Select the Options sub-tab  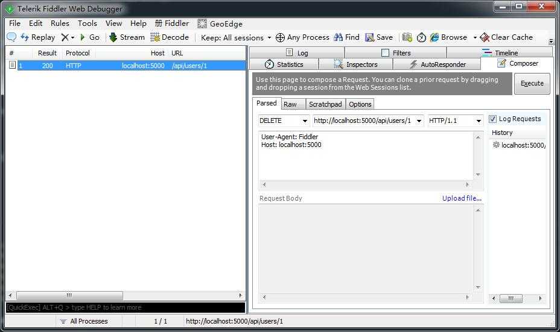(360, 104)
